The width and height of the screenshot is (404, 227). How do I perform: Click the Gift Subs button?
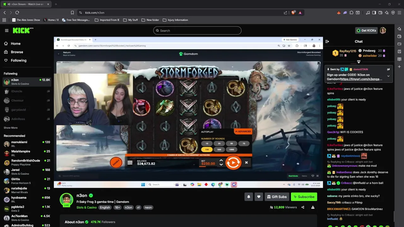(277, 197)
